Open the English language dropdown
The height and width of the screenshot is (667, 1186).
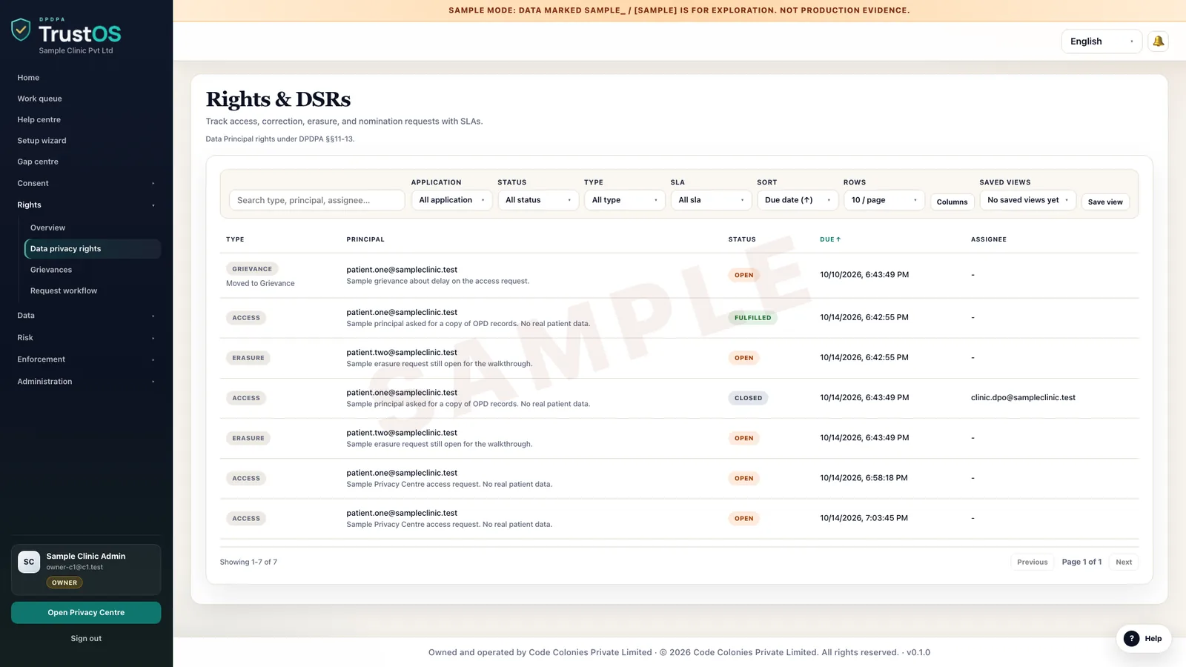1101,42
